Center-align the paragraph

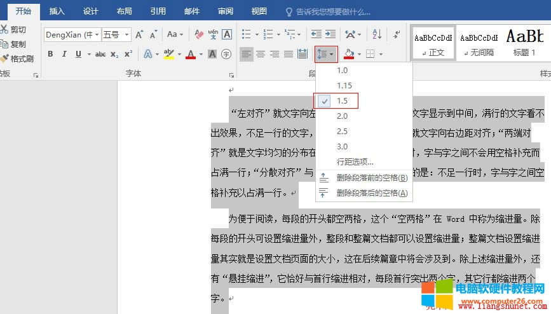(261, 54)
